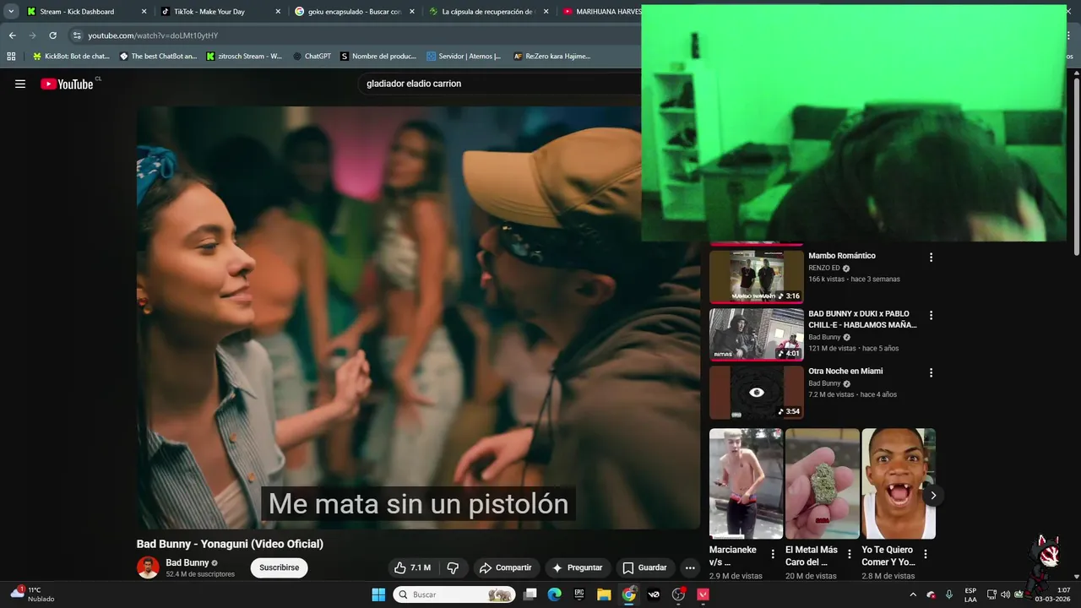Open options for Yo Te Quiero Comer short
The width and height of the screenshot is (1081, 608).
926,554
